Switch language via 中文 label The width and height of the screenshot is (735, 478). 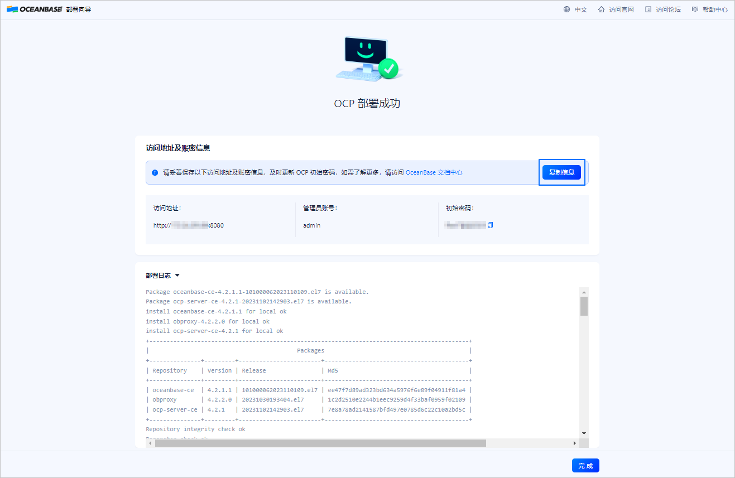point(581,9)
